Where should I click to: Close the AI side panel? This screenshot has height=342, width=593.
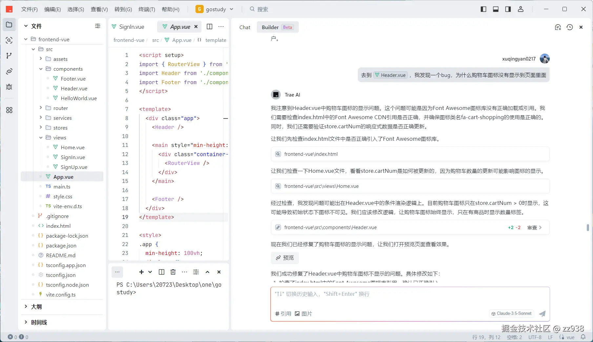[x=581, y=27]
